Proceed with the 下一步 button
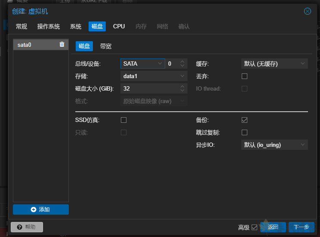The height and width of the screenshot is (237, 320). 302,227
